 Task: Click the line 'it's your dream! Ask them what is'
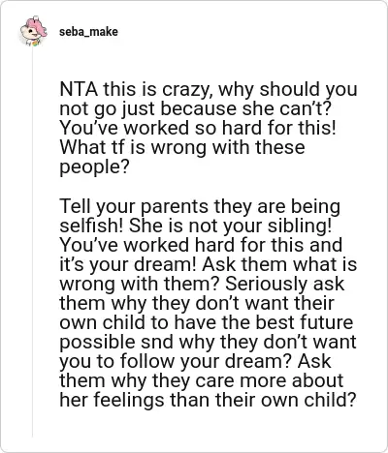209,264
